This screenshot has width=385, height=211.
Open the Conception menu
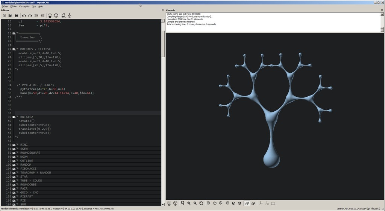pyautogui.click(x=24, y=6)
